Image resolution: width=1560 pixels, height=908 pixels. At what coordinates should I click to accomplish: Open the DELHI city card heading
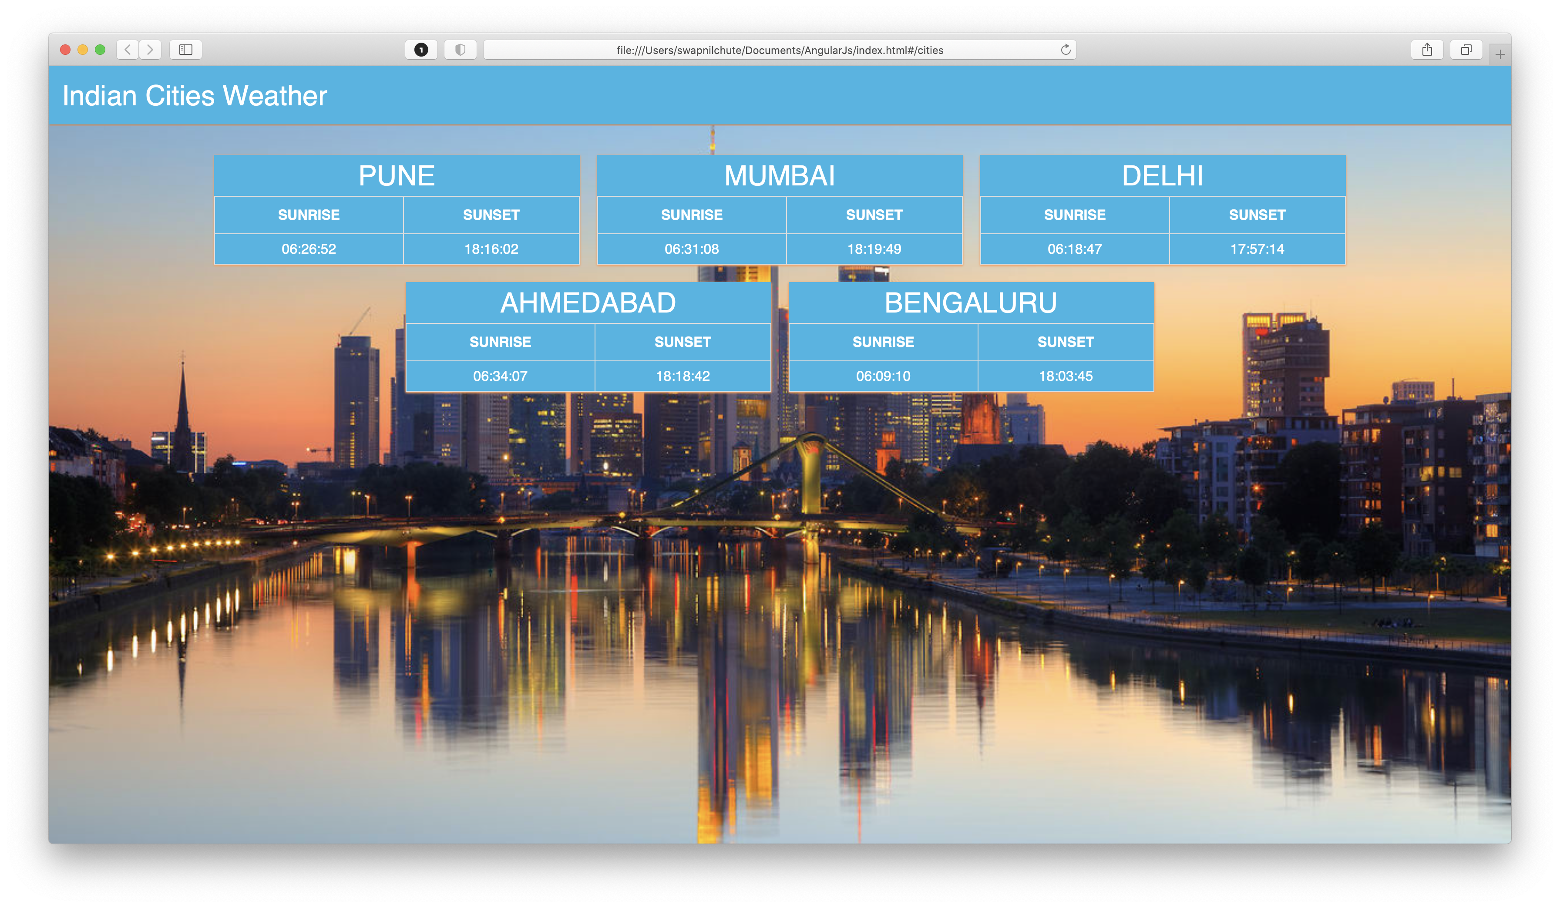(x=1162, y=176)
